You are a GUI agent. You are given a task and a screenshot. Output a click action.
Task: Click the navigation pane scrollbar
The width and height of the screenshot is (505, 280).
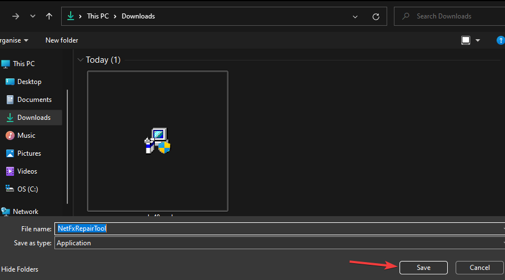click(x=67, y=147)
